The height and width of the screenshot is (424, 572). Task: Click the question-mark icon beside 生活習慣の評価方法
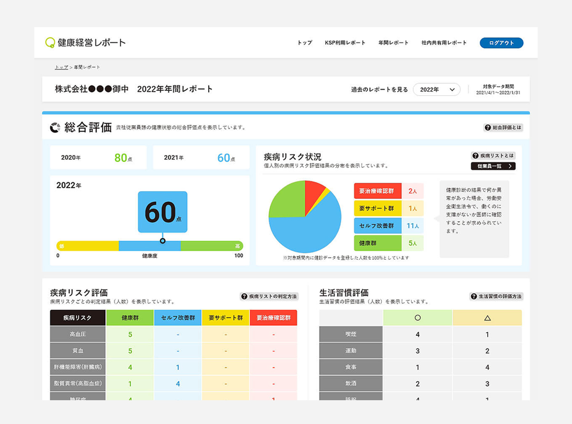click(x=474, y=296)
